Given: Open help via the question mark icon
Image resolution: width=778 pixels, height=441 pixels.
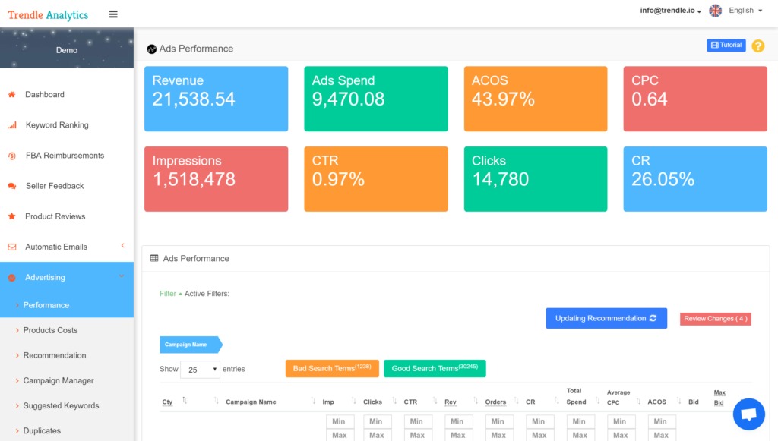Looking at the screenshot, I should coord(757,46).
